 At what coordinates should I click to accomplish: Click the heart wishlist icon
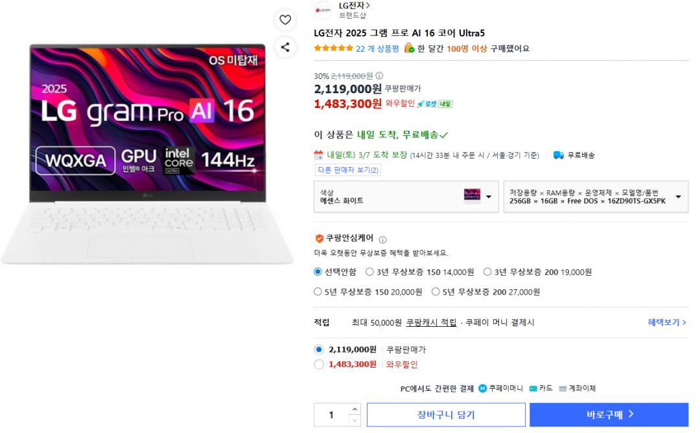285,20
